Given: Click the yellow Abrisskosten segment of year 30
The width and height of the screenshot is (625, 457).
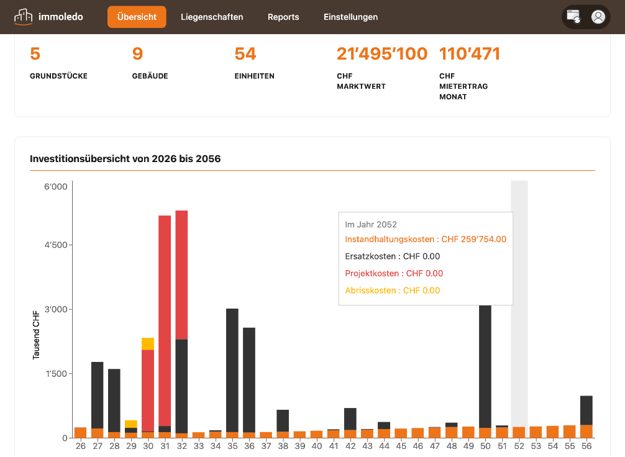Looking at the screenshot, I should point(148,344).
